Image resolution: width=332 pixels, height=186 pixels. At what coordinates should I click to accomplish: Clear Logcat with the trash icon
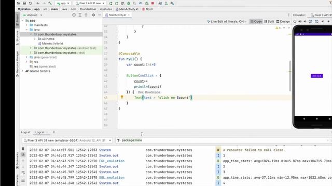tap(23, 149)
